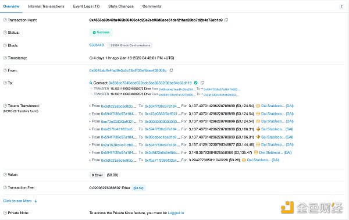Click help icon next to Status
The image size is (349, 220).
[5, 33]
